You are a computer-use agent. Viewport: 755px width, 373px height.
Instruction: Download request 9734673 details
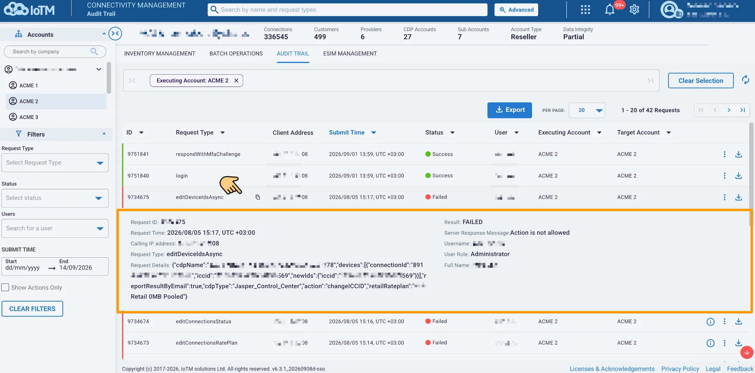(x=739, y=343)
